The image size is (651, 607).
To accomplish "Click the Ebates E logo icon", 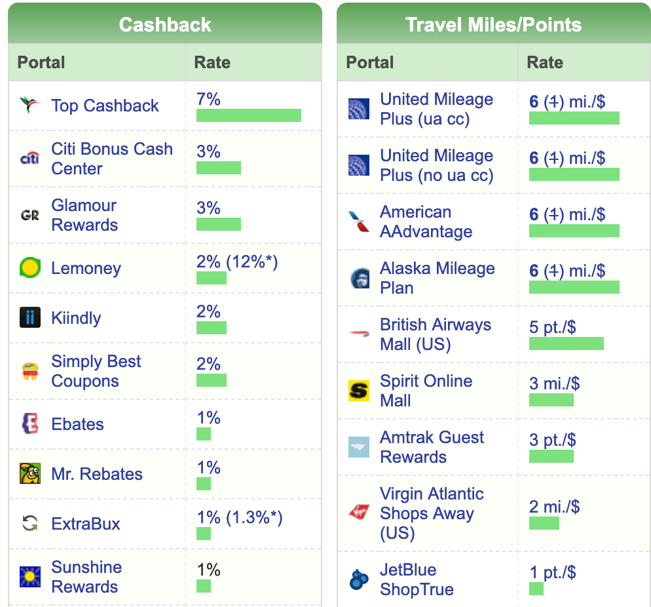I will coord(30,423).
